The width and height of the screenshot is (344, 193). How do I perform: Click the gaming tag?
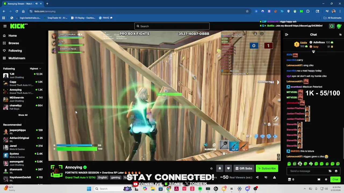tap(116, 177)
